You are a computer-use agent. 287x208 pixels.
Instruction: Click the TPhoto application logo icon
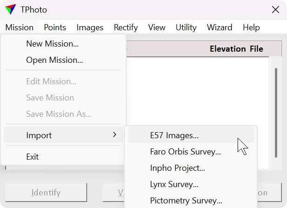pyautogui.click(x=11, y=9)
